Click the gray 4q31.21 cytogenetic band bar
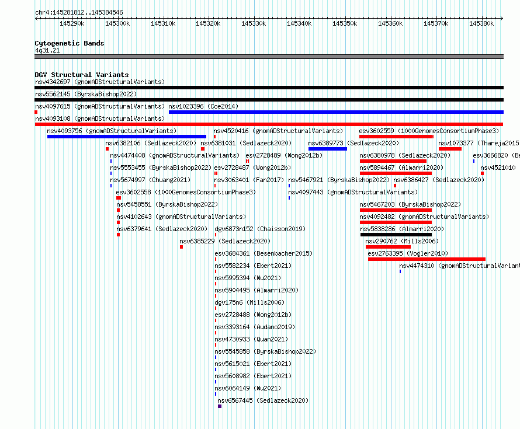This screenshot has height=429, width=520. (x=269, y=57)
